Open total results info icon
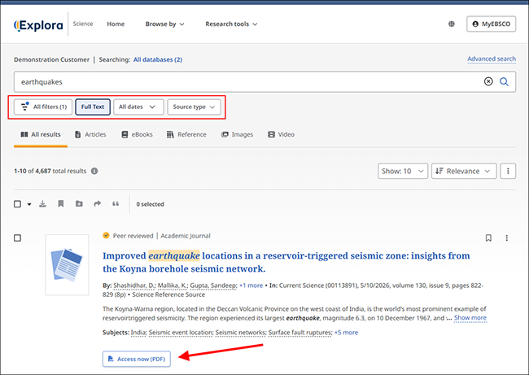This screenshot has height=375, width=529. [94, 171]
